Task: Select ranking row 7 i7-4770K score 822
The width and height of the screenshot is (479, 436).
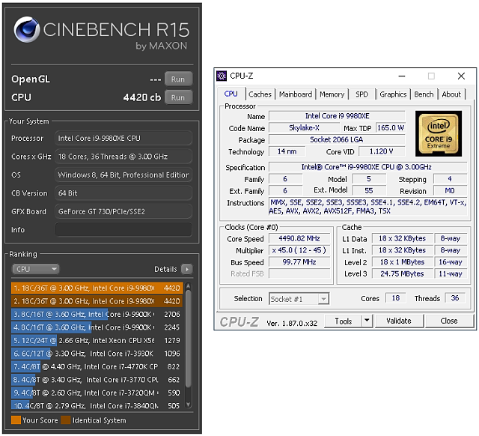Action: point(97,366)
